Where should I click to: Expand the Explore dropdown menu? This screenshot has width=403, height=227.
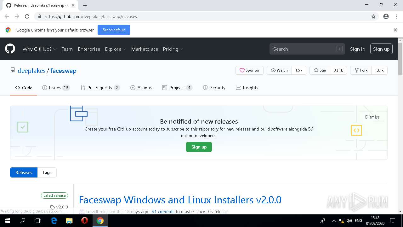coord(115,49)
